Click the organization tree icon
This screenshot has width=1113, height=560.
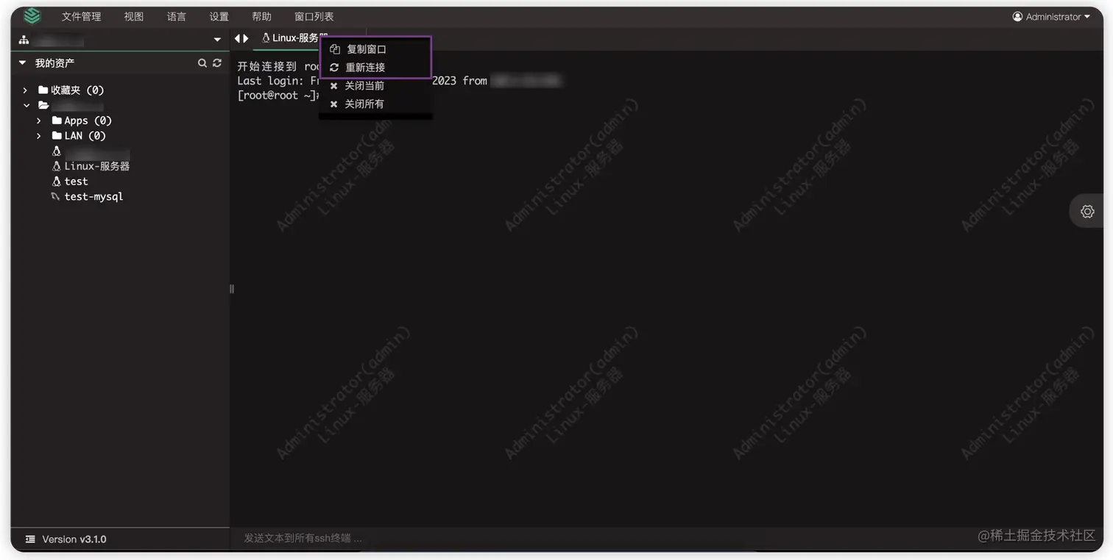(x=24, y=40)
